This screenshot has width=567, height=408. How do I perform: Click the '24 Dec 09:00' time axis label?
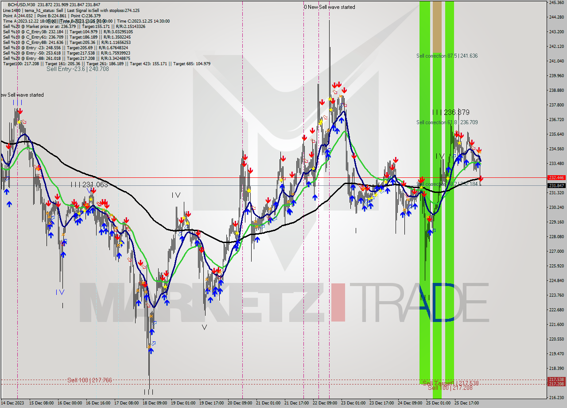[410, 404]
